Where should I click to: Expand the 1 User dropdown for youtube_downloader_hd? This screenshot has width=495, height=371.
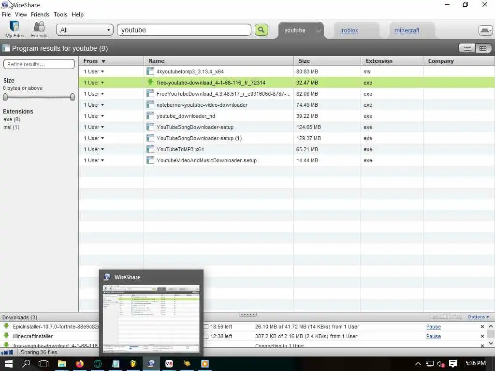click(x=94, y=116)
